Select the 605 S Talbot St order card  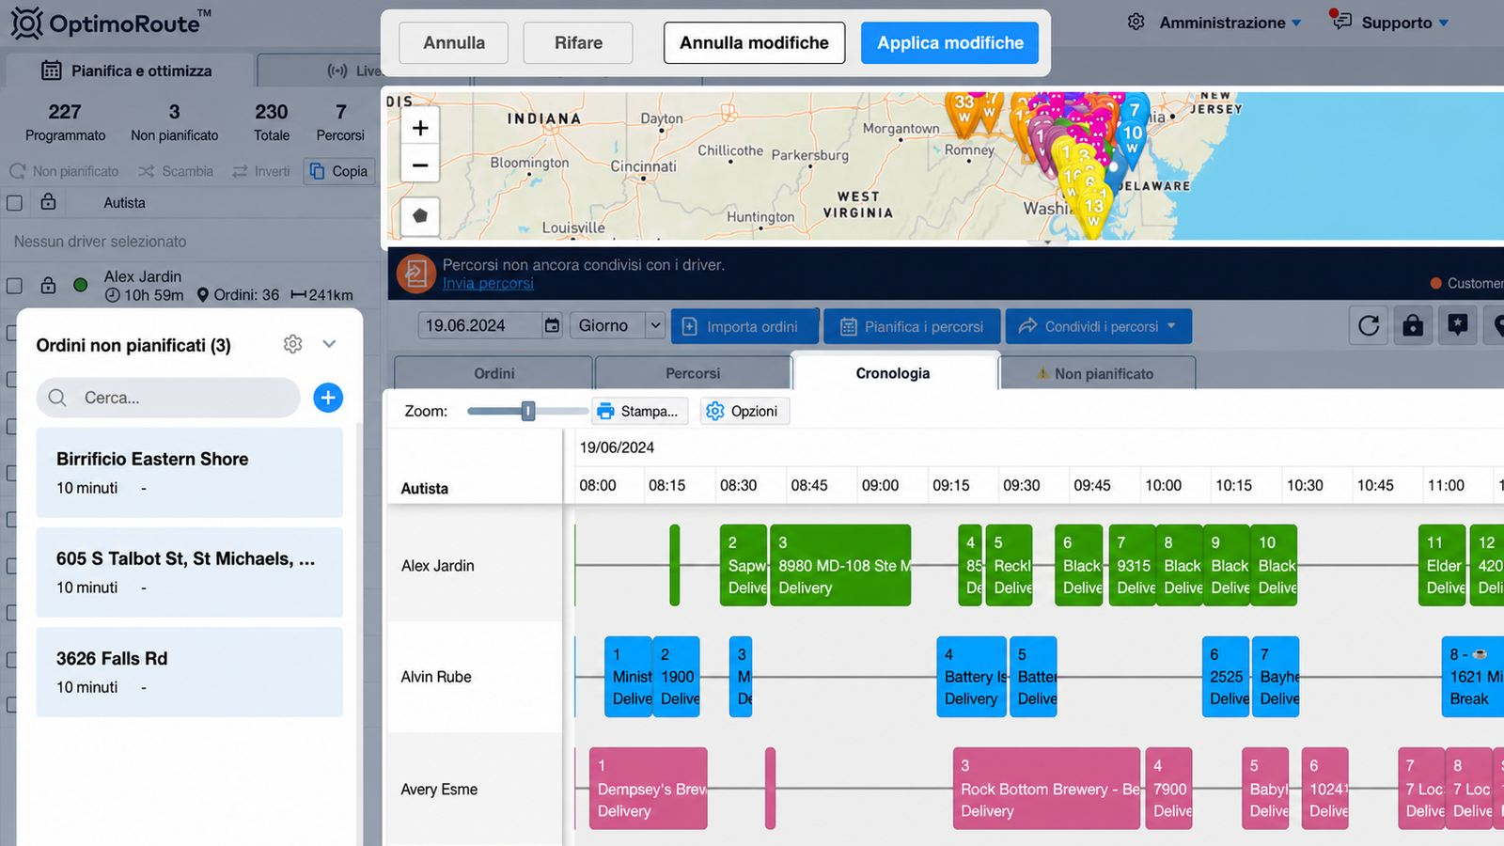tap(190, 572)
